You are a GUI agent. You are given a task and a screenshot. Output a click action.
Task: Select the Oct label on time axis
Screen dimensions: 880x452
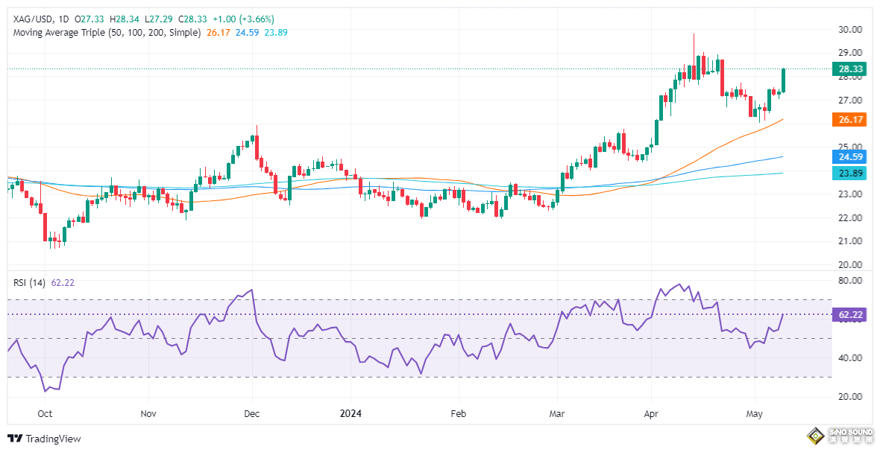45,413
